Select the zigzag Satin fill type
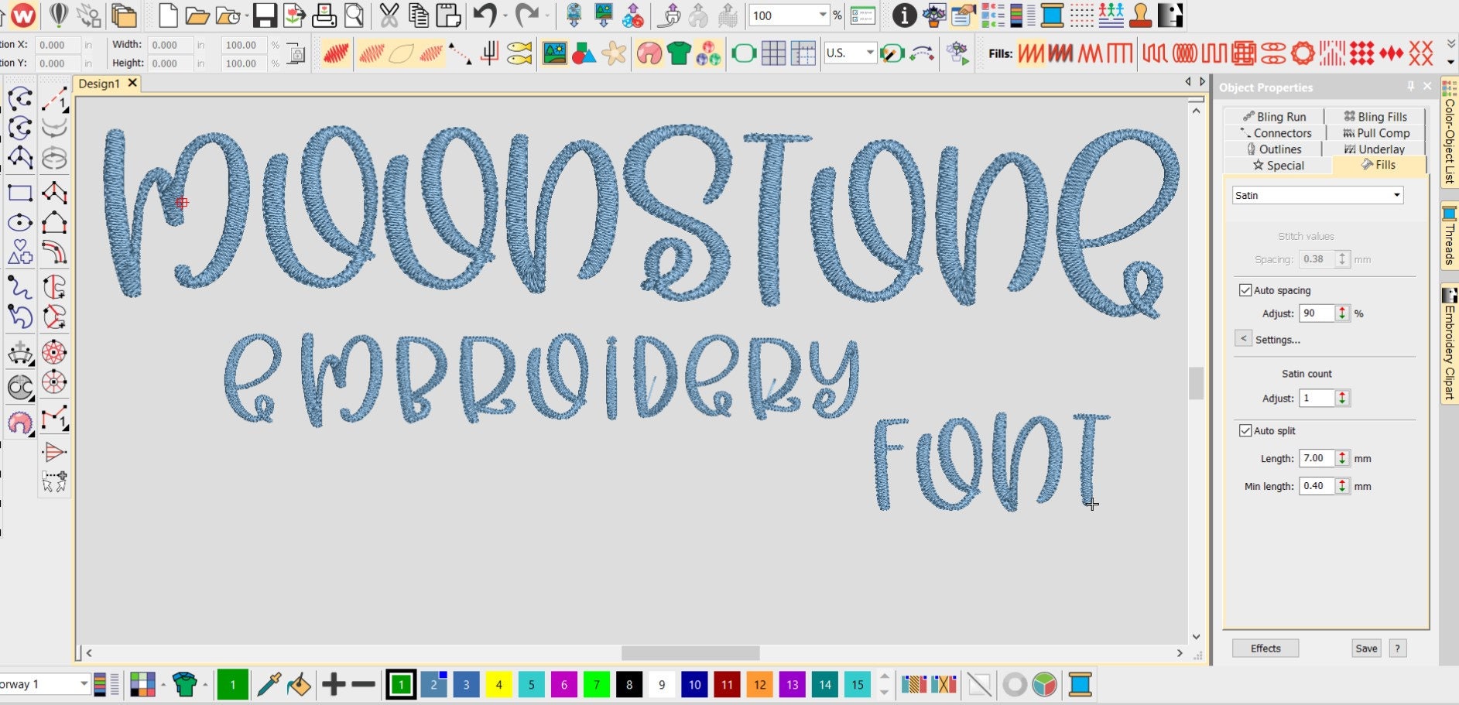Viewport: 1459px width, 705px height. [1032, 53]
